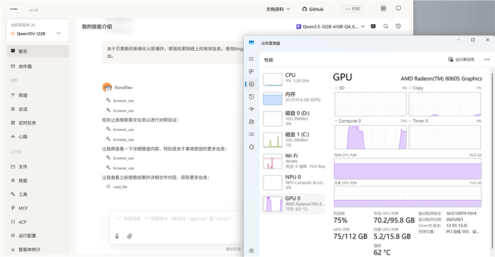
Task: Open the 聊天 chat page in sidebar
Action: pyautogui.click(x=38, y=51)
